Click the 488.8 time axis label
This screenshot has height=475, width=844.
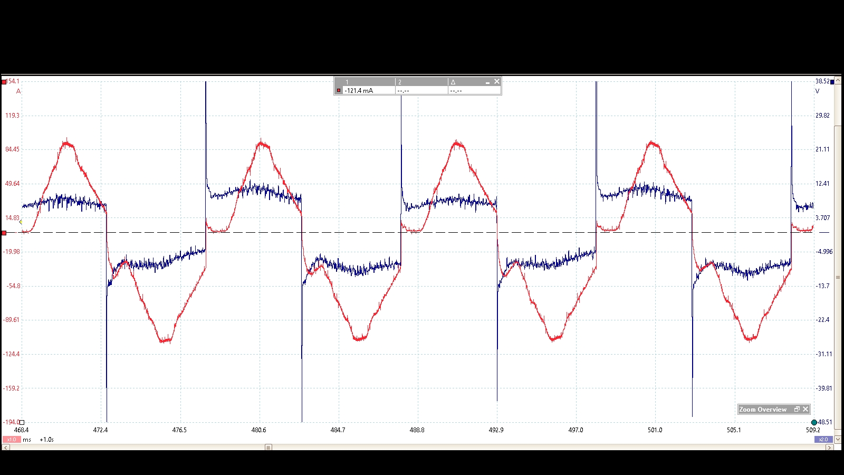[x=417, y=430]
